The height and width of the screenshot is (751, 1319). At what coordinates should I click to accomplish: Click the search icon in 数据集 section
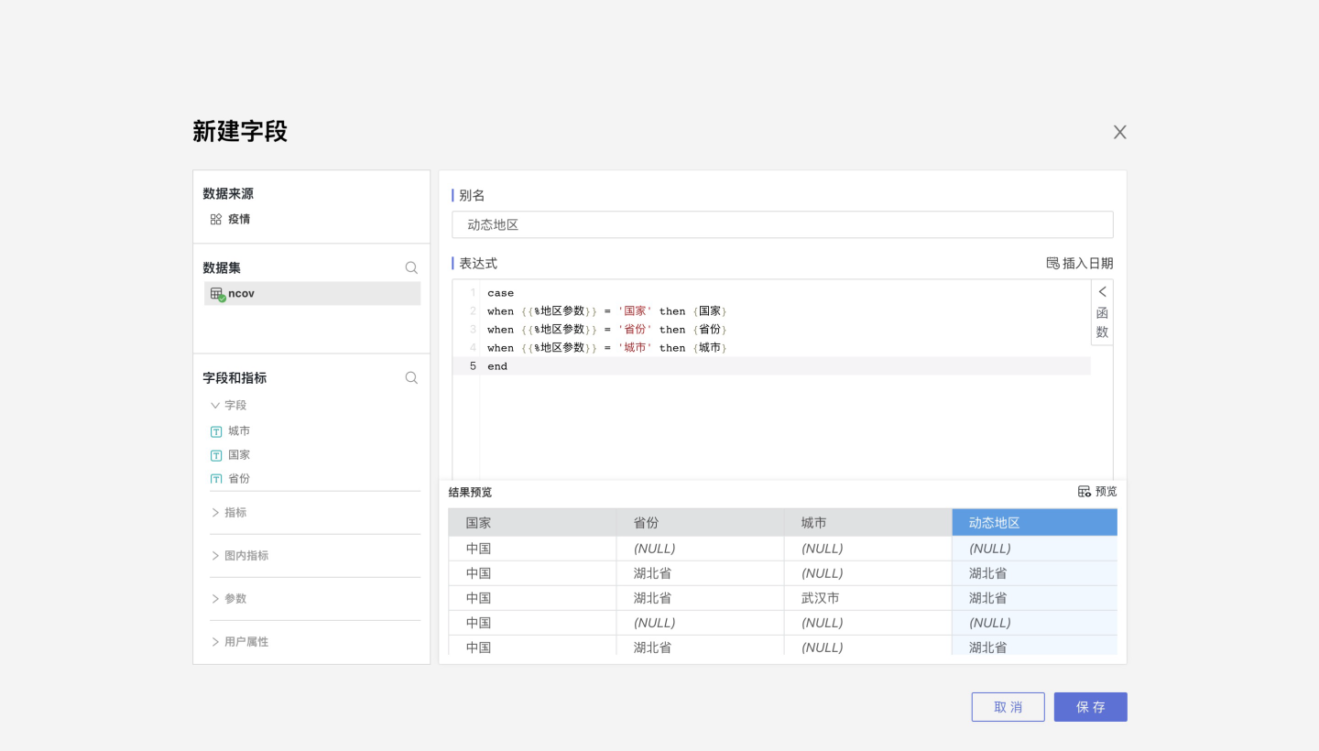tap(411, 268)
